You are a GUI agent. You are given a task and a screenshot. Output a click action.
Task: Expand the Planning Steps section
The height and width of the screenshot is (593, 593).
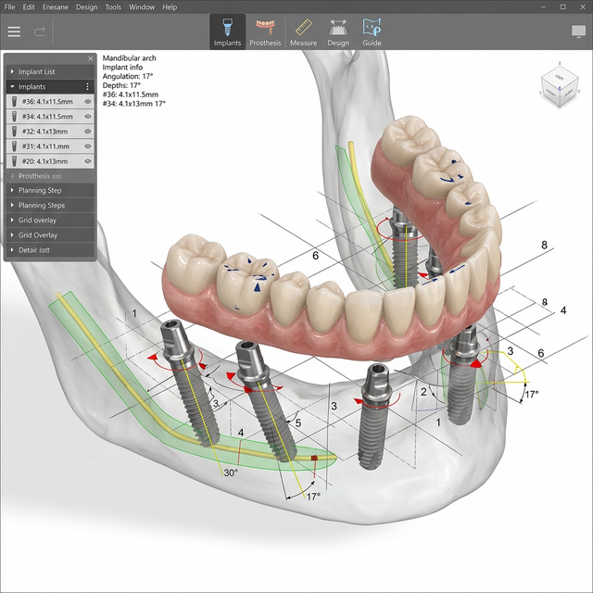(50, 206)
